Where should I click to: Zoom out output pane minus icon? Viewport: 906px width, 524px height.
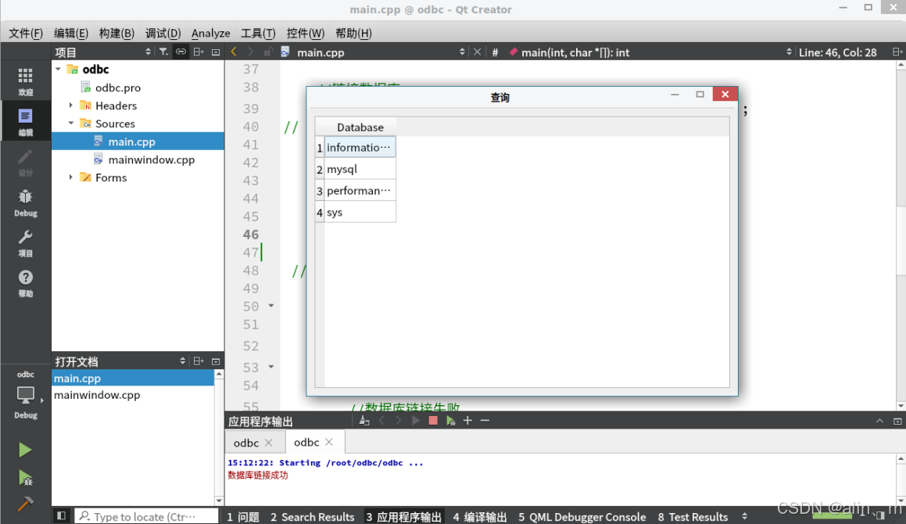[x=485, y=421]
